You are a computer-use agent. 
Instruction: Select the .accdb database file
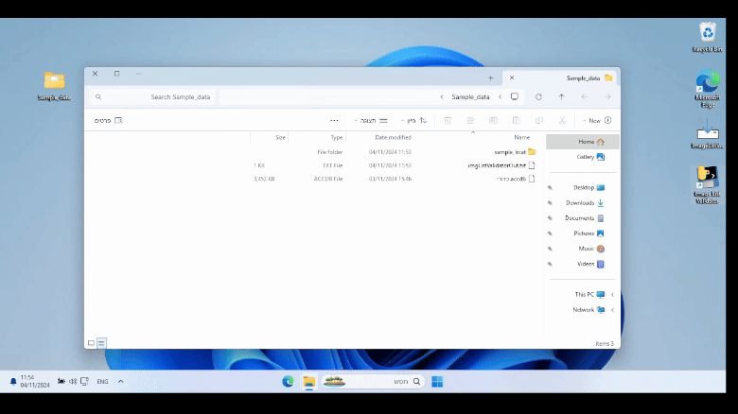pos(394,179)
